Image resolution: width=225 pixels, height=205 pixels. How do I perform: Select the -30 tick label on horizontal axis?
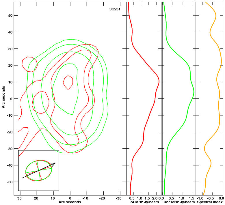pos(118,198)
